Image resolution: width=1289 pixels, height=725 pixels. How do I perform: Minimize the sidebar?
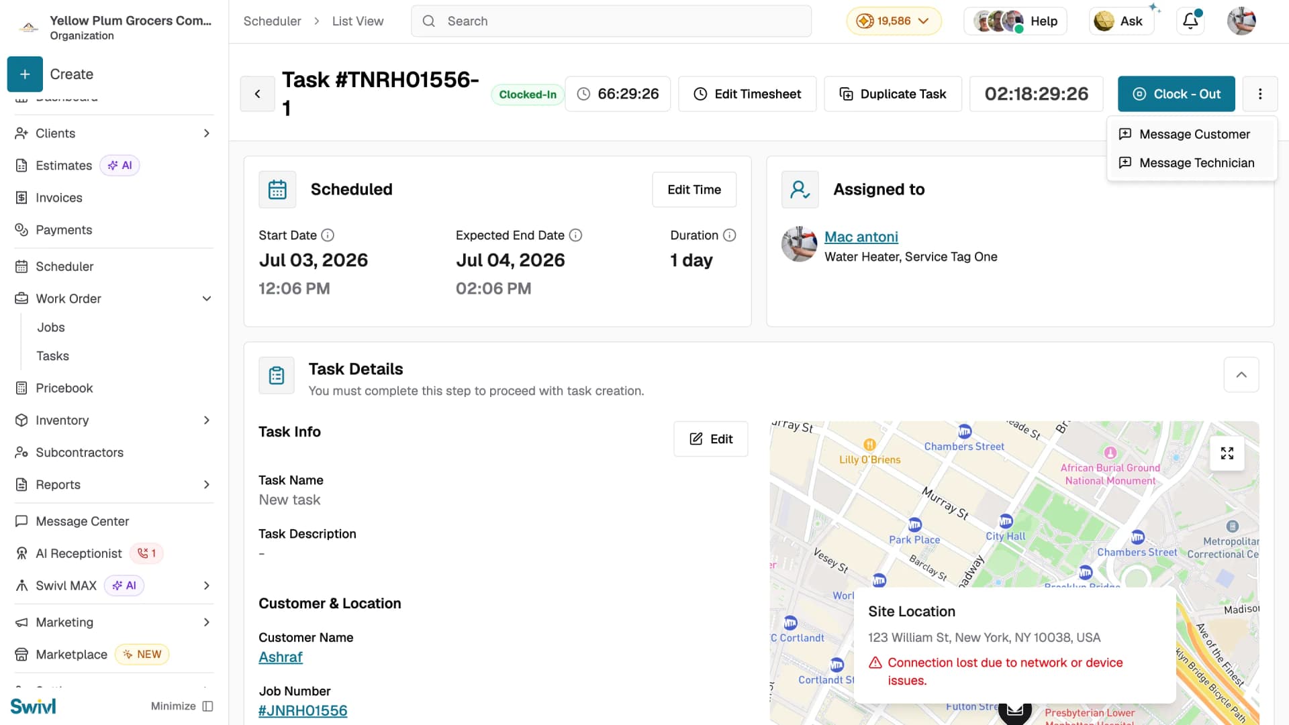pos(182,706)
